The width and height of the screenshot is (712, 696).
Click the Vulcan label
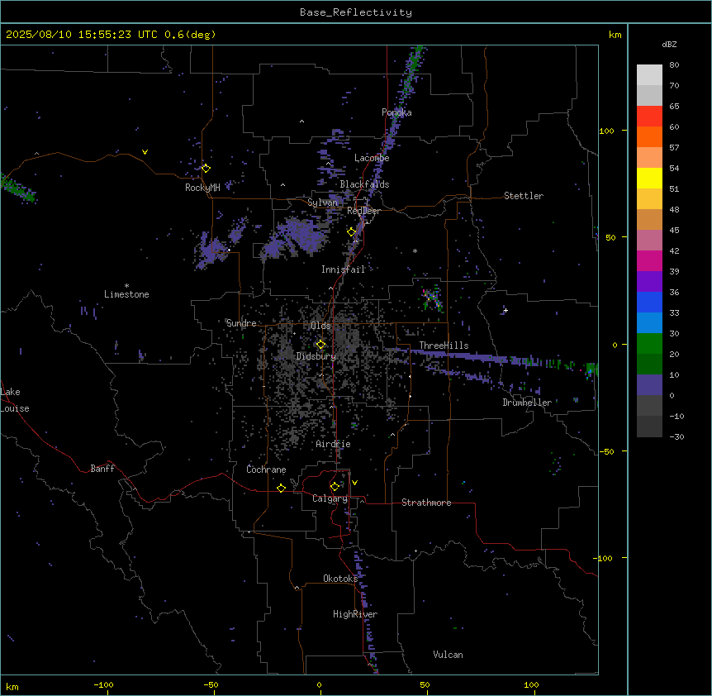tap(448, 655)
